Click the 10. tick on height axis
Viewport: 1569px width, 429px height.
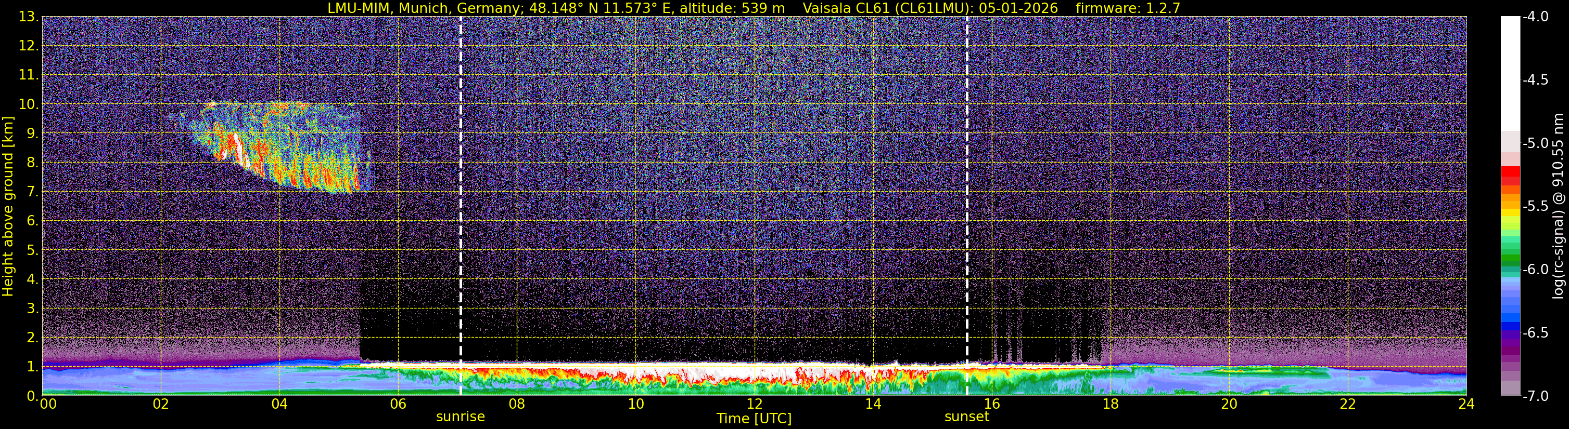tap(29, 104)
